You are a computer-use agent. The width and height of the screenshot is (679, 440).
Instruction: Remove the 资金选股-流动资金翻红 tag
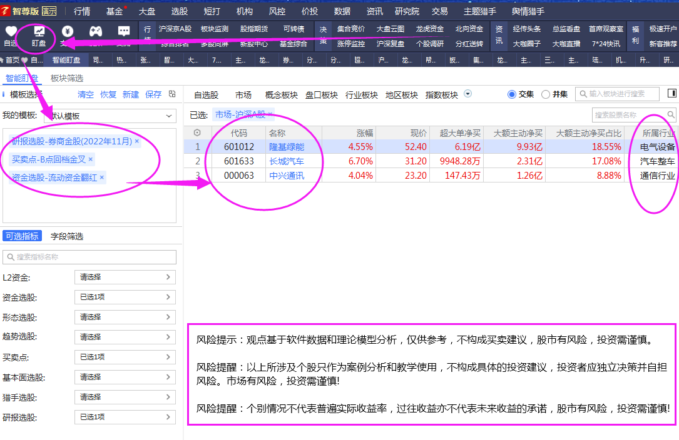(x=102, y=177)
